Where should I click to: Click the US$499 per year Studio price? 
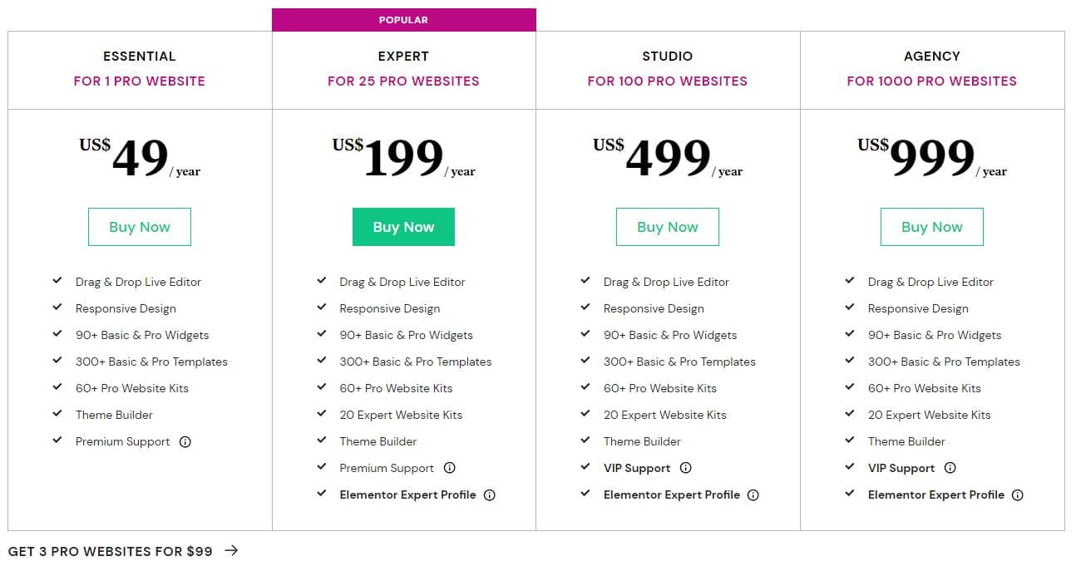pyautogui.click(x=668, y=158)
